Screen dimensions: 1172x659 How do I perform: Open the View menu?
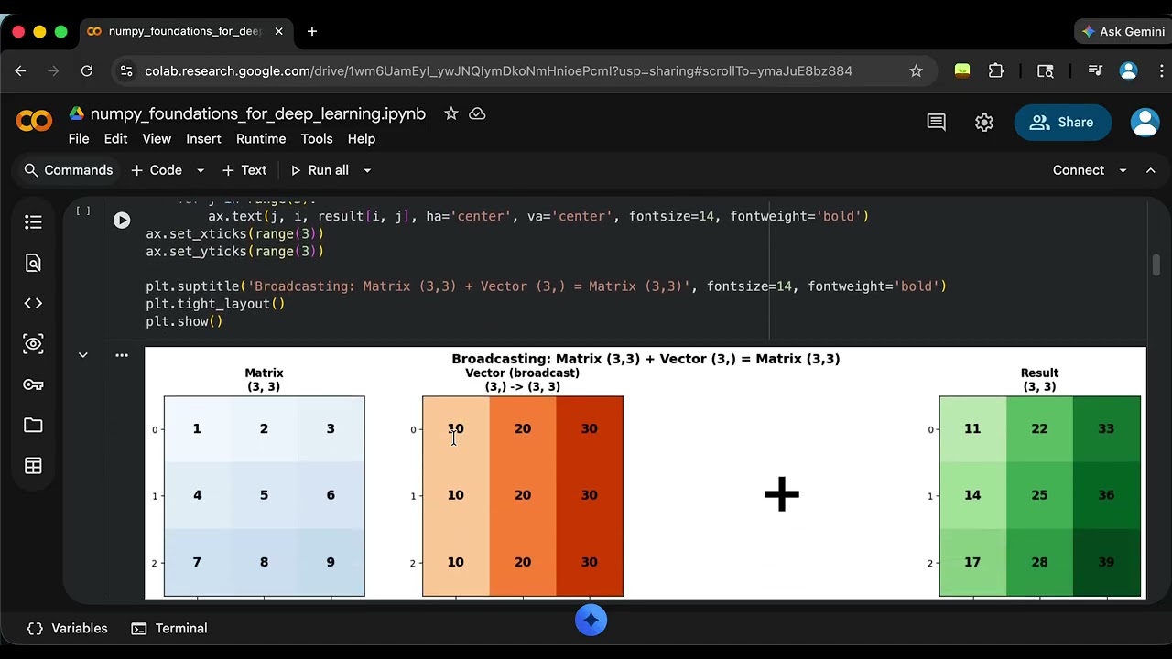coord(157,139)
